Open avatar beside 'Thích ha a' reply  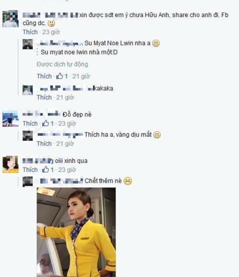pos(28,136)
